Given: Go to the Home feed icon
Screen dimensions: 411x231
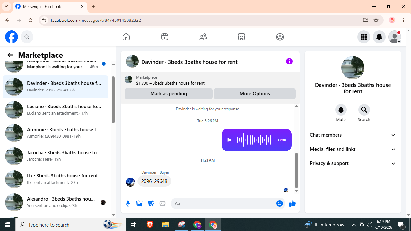Looking at the screenshot, I should click(x=126, y=37).
